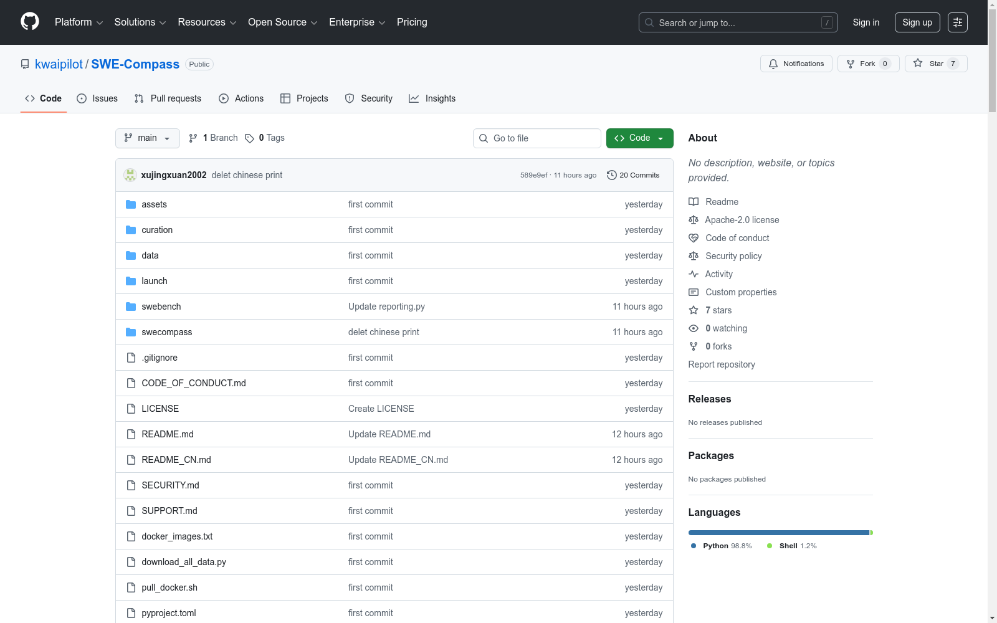Image resolution: width=997 pixels, height=623 pixels.
Task: Click the Custom properties icon
Action: [x=694, y=292]
